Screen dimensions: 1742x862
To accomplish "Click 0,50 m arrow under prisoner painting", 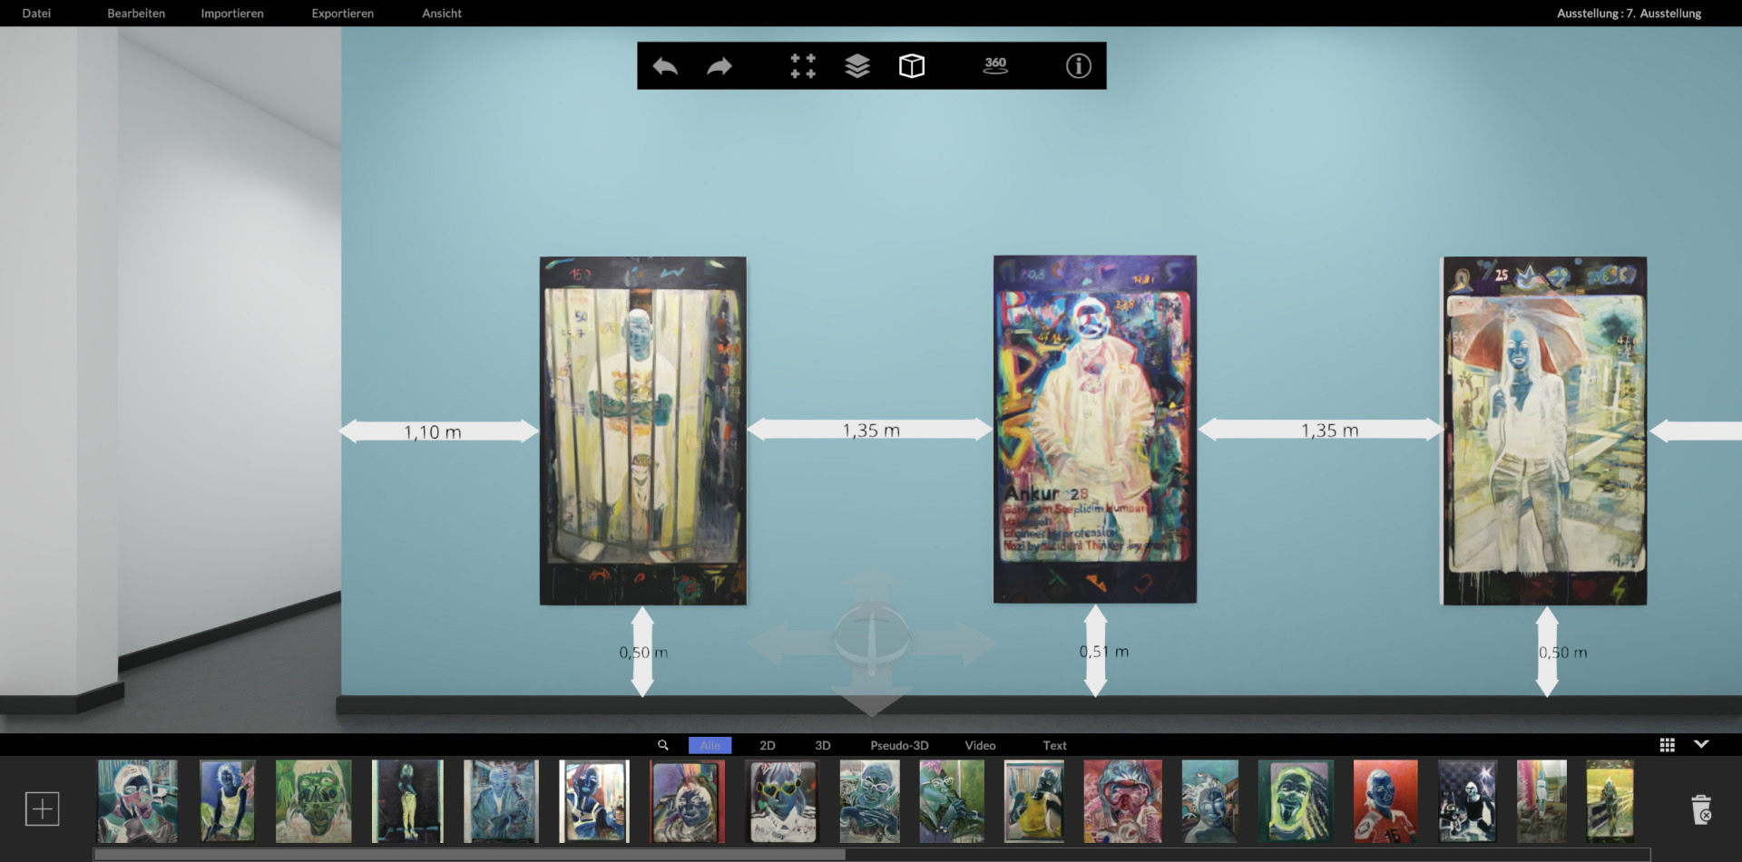I will [642, 652].
